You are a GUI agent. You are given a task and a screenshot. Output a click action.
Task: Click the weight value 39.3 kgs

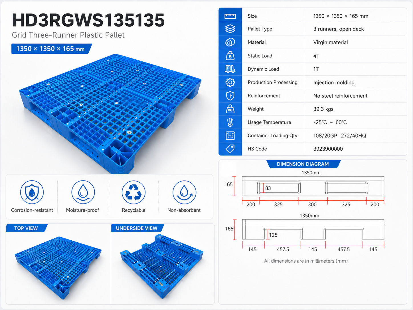point(323,109)
